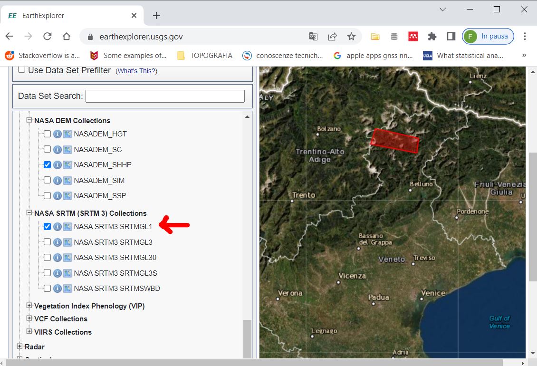Screen dimensions: 537x366
Task: Switch to the EarthExplorer browser tab
Action: [x=72, y=15]
